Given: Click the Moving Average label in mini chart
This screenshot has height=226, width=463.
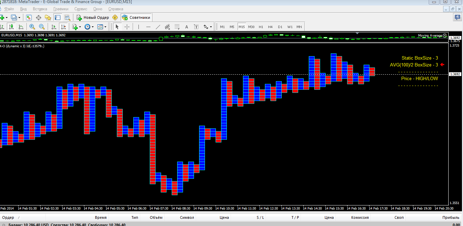Looking at the screenshot, I should click(430, 36).
